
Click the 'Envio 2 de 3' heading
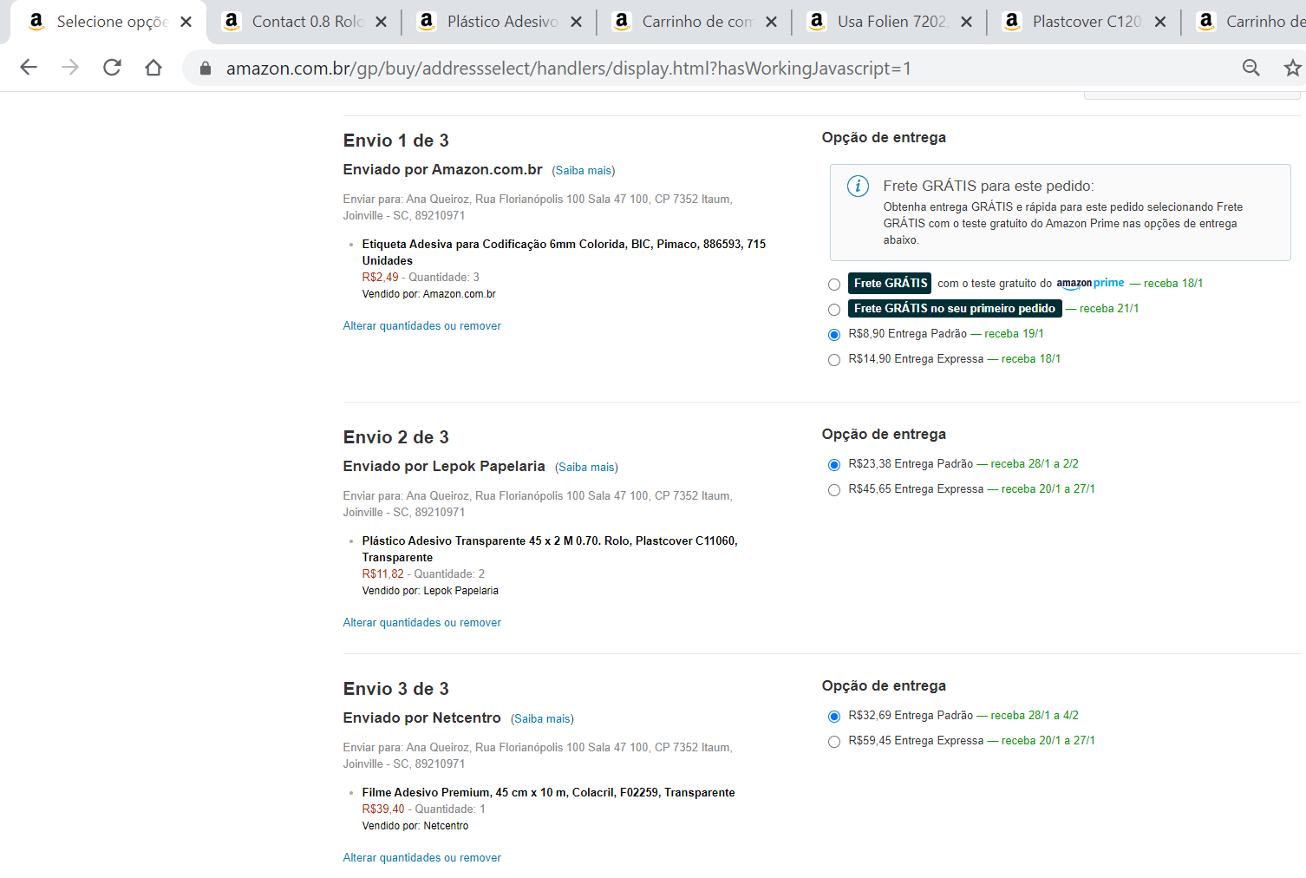[396, 437]
